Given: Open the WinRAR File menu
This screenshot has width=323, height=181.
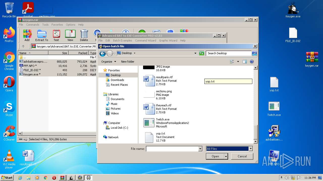Looking at the screenshot, I should coord(21,25).
